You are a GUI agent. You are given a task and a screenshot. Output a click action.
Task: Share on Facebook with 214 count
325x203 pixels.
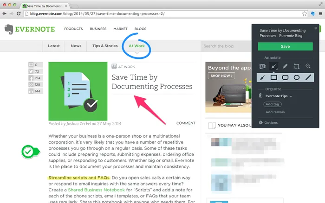point(35,78)
